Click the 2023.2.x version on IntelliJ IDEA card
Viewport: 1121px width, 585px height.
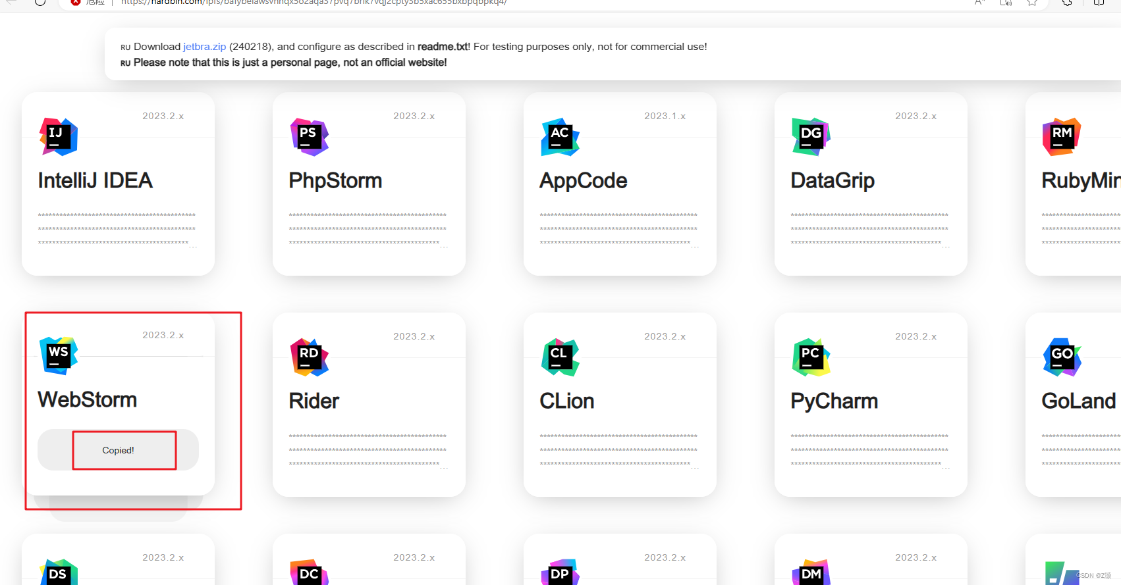pyautogui.click(x=163, y=116)
